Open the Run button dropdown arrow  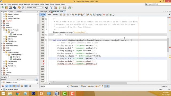point(62,8)
